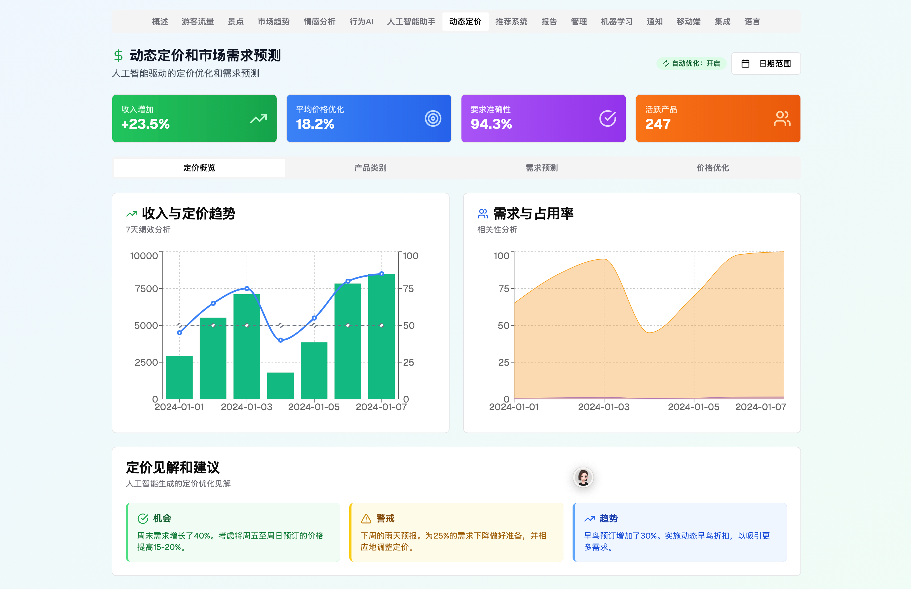
Task: Click the target icon on 平均价格优化 card
Action: pos(433,118)
